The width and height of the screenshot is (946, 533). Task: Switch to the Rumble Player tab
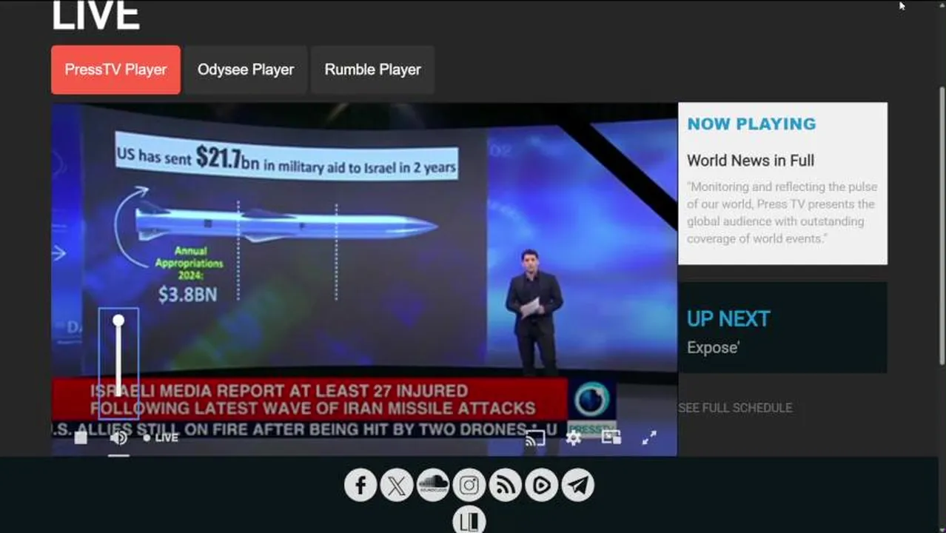click(372, 70)
